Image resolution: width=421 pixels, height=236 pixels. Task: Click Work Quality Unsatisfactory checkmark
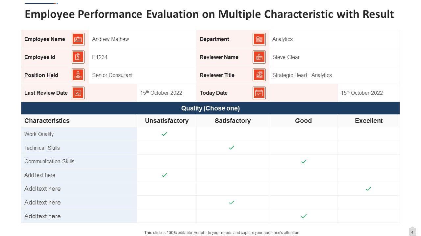164,134
